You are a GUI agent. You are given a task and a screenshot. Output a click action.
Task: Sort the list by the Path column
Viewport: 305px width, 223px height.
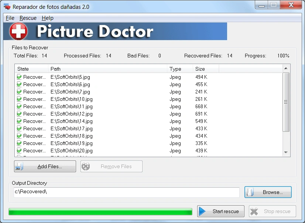[107, 69]
